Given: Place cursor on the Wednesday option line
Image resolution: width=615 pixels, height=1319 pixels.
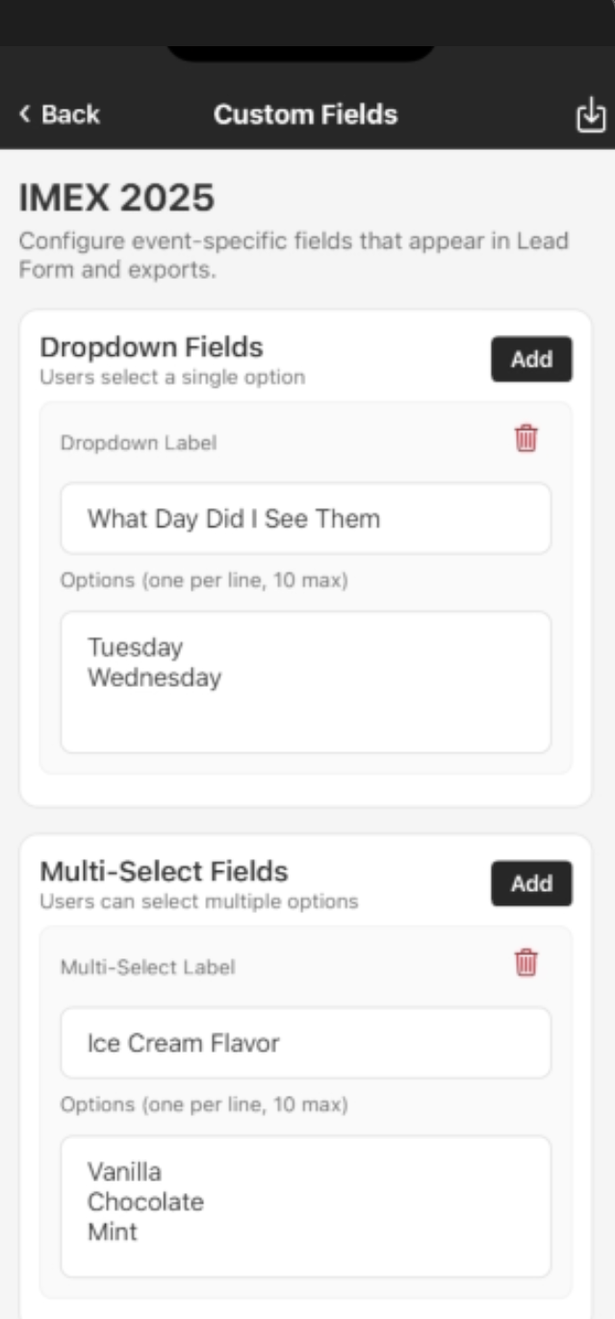Looking at the screenshot, I should click(x=154, y=677).
